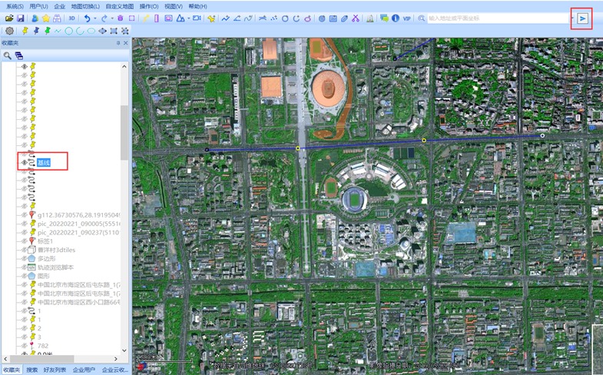Toggle visibility of pic_20220221_090005 item
The height and width of the screenshot is (375, 603).
tap(25, 224)
